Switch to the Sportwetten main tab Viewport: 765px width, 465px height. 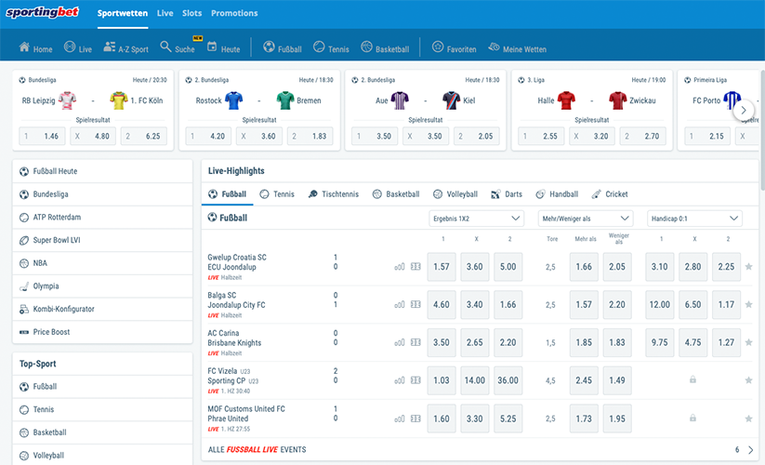(123, 13)
